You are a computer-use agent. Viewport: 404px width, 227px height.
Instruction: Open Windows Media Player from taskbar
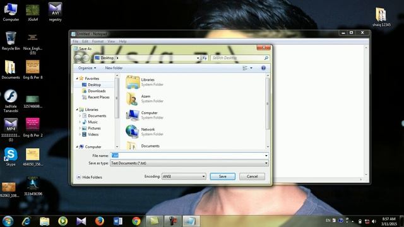pos(62,221)
